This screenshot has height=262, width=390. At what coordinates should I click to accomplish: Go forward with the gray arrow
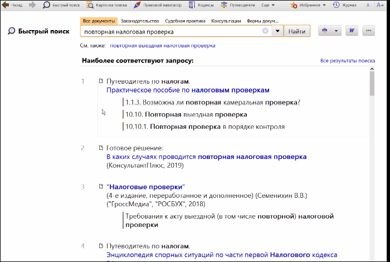tap(32, 5)
